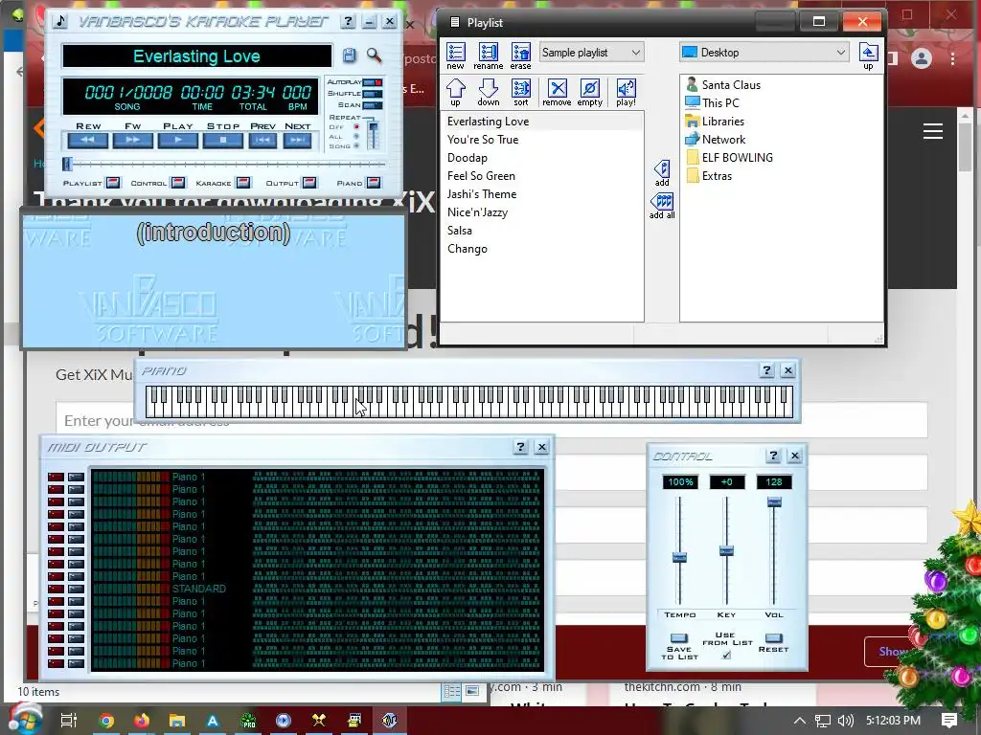981x735 pixels.
Task: Click the song position slider handle
Action: 68,164
